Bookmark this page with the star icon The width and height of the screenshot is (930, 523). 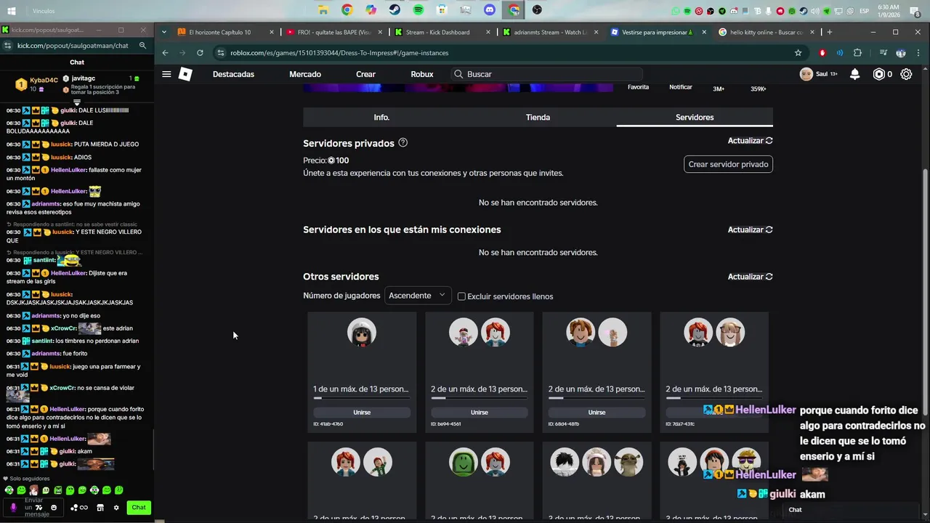798,52
